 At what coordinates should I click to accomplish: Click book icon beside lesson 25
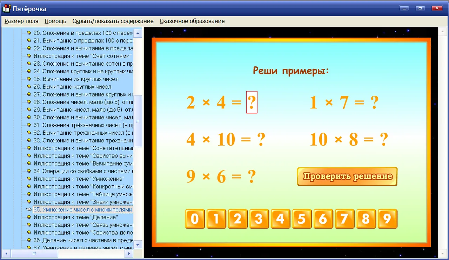[29, 79]
